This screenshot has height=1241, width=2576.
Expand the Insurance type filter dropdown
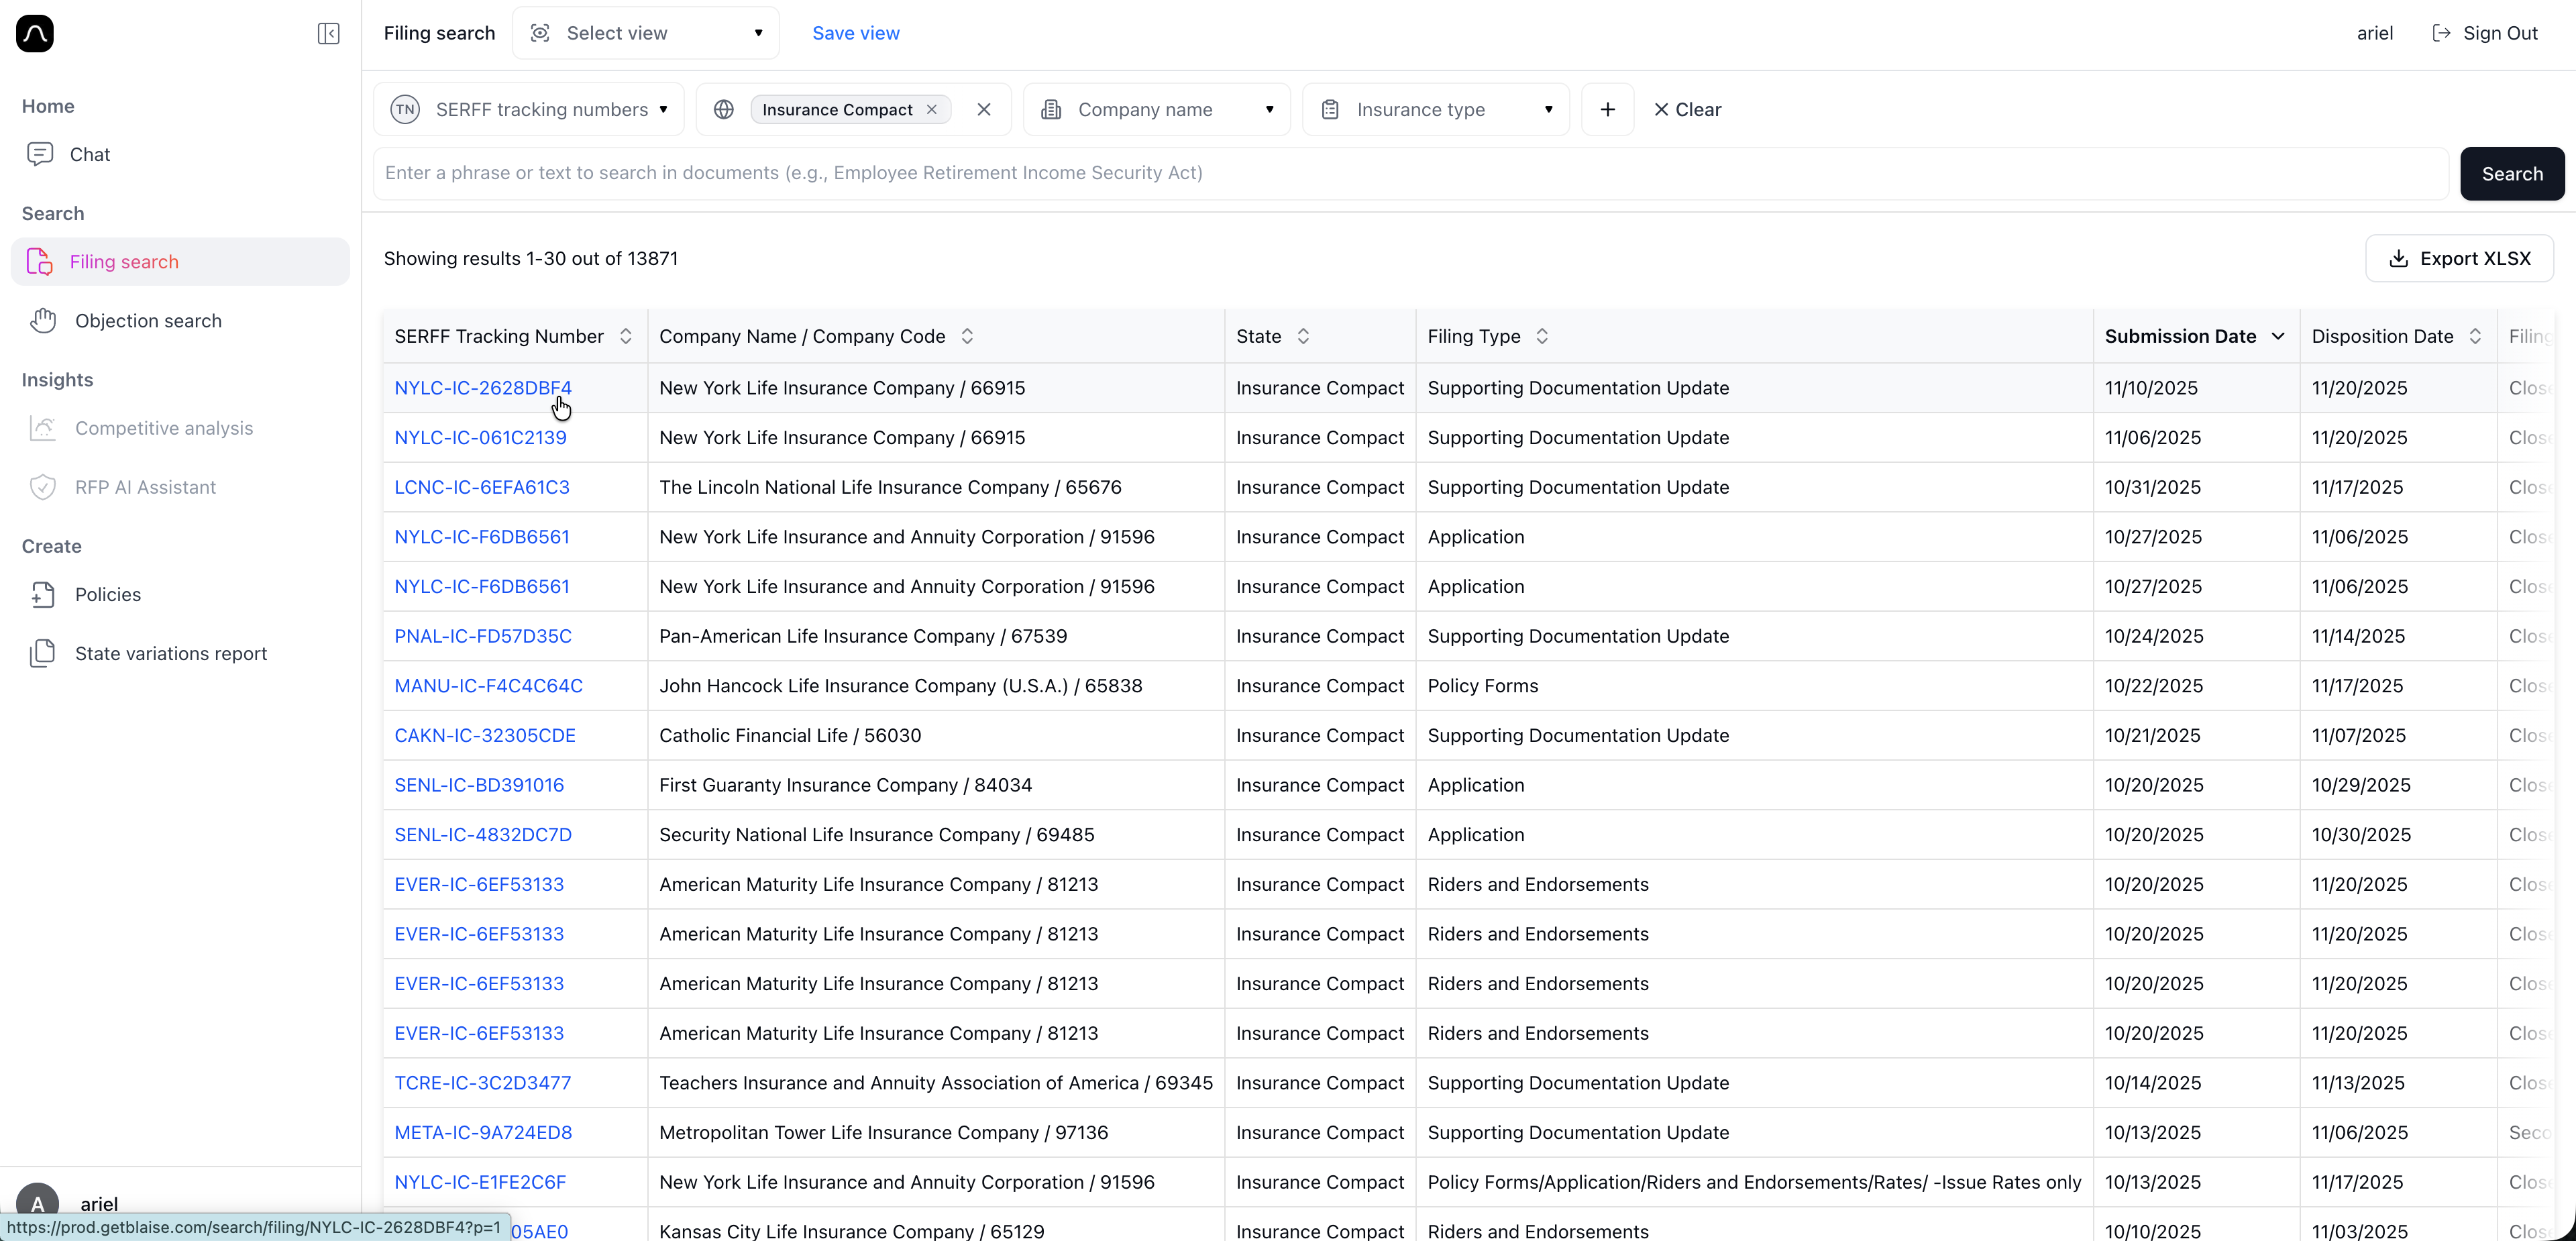pos(1436,110)
